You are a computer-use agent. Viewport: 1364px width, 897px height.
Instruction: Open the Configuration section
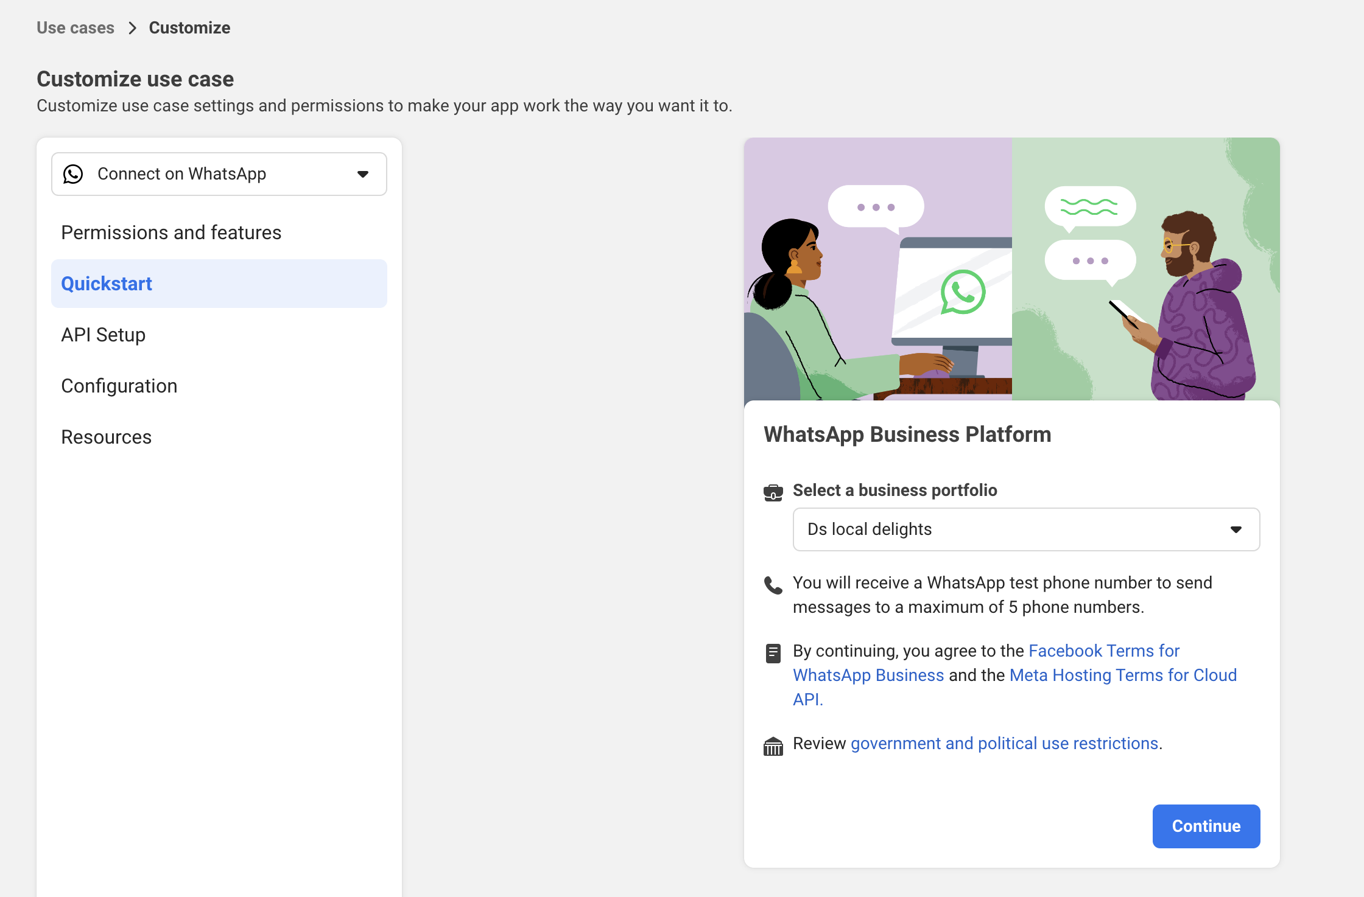(x=119, y=386)
